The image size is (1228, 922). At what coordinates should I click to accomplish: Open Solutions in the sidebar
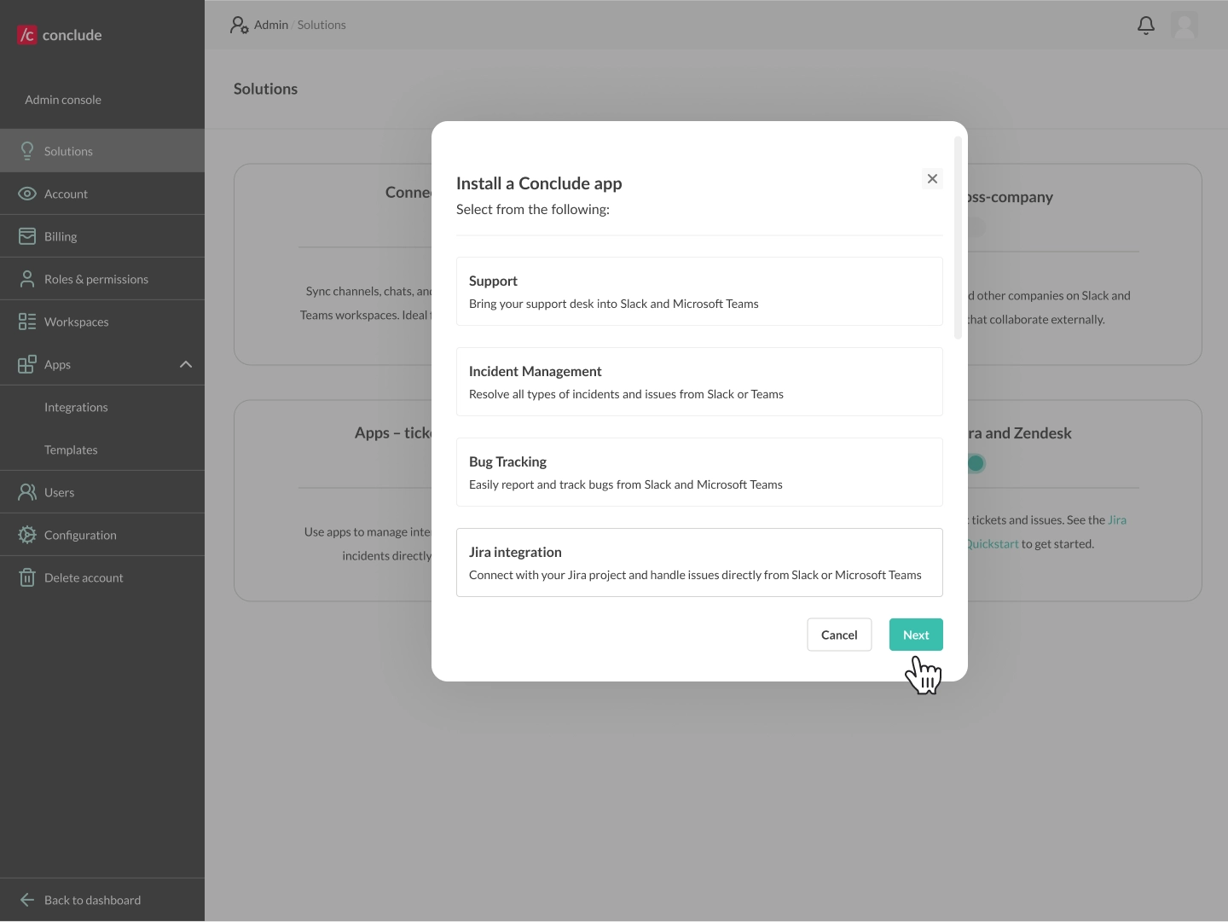tap(102, 151)
